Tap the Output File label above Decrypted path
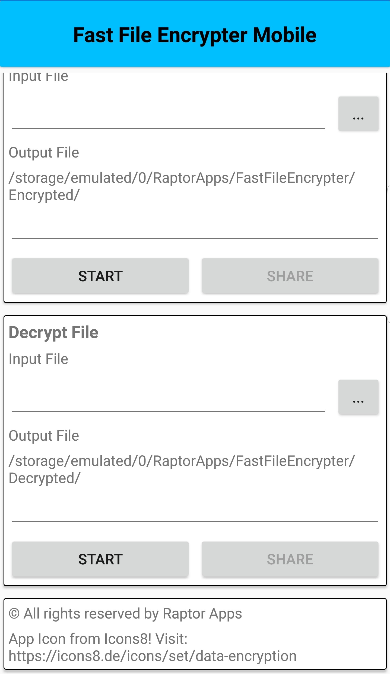The height and width of the screenshot is (674, 390). (x=44, y=436)
